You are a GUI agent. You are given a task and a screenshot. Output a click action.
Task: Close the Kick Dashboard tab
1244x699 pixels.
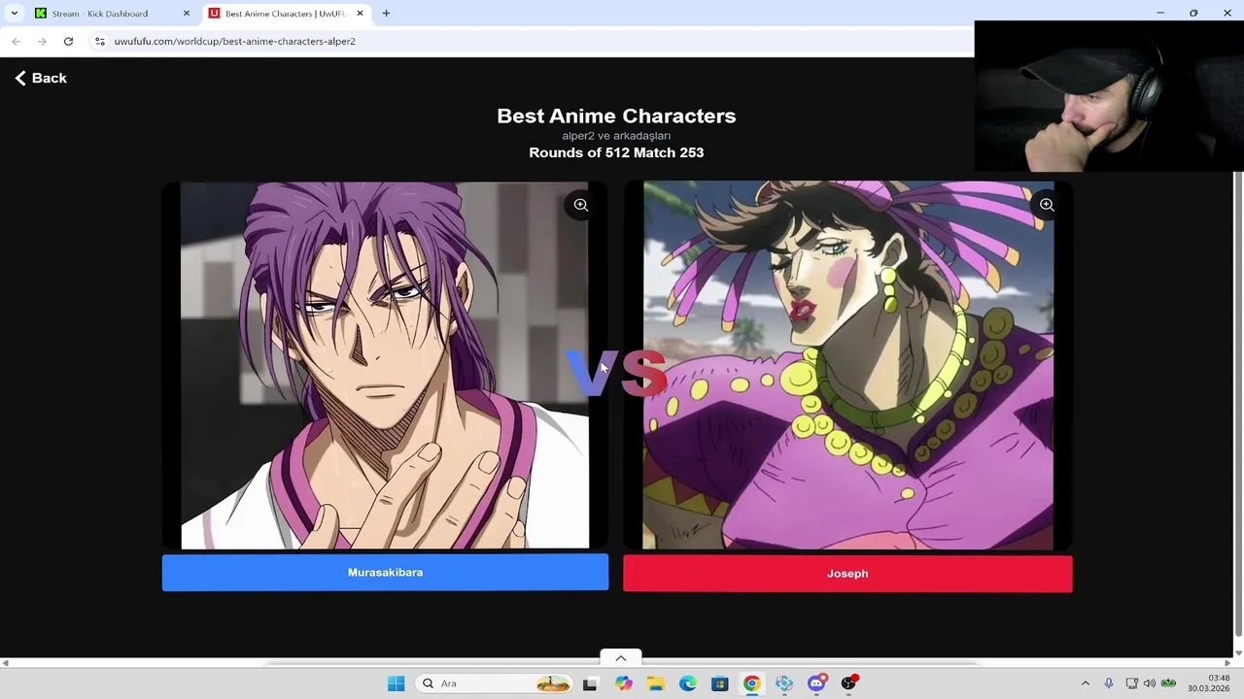[x=187, y=14]
